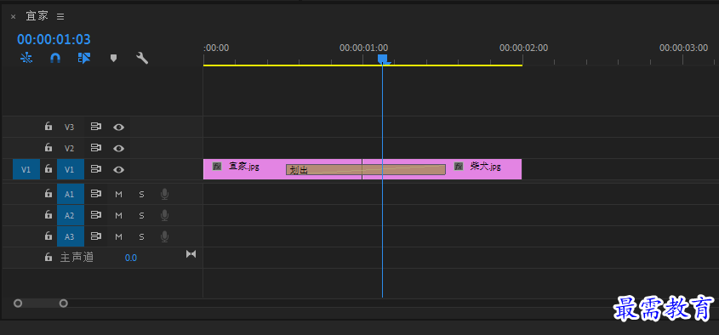Solo audio track A1
This screenshot has height=335, width=719.
tap(142, 195)
